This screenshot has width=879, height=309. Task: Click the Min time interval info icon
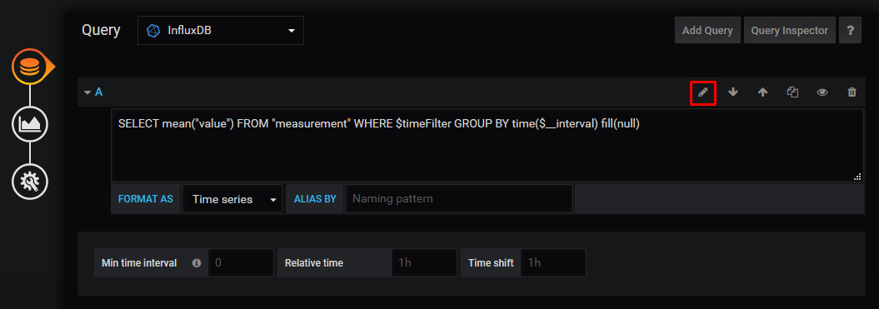coord(196,262)
